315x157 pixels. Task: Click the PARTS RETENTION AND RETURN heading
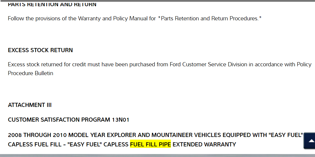point(52,4)
